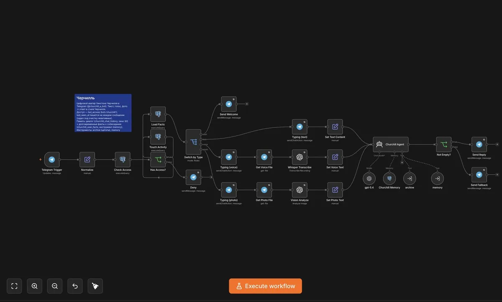Image resolution: width=502 pixels, height=302 pixels.
Task: Select the Check Access Postgres node
Action: [123, 160]
